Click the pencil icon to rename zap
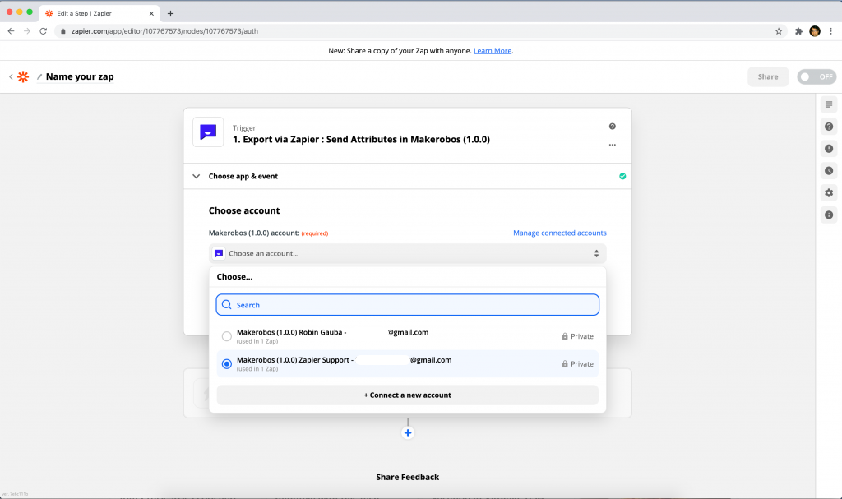842x499 pixels. (x=39, y=76)
